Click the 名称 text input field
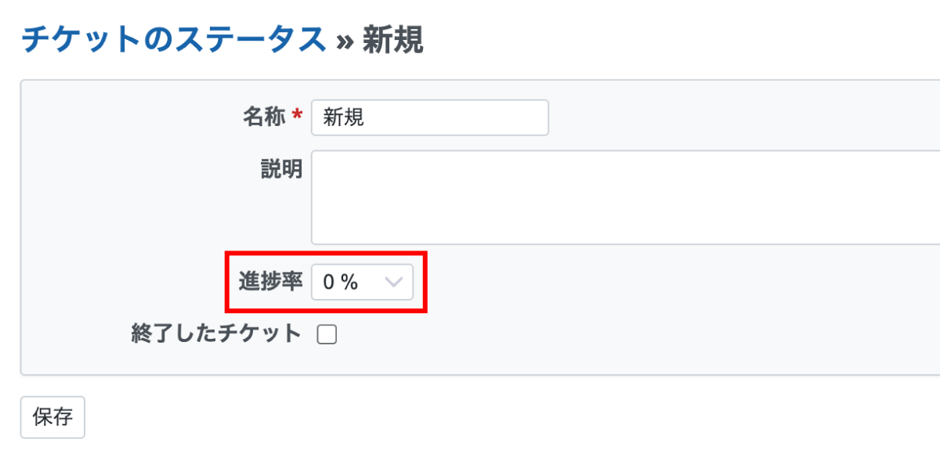940x450 pixels. [x=429, y=118]
